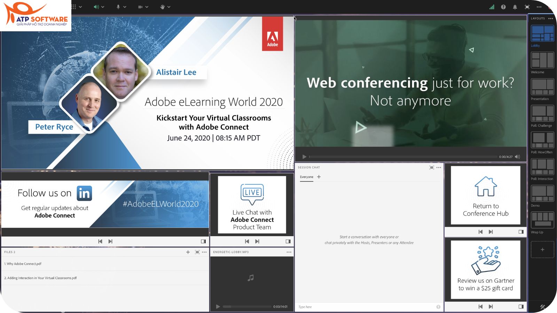The height and width of the screenshot is (313, 557).
Task: Mute the speaker audio in the top toolbar
Action: (96, 6)
